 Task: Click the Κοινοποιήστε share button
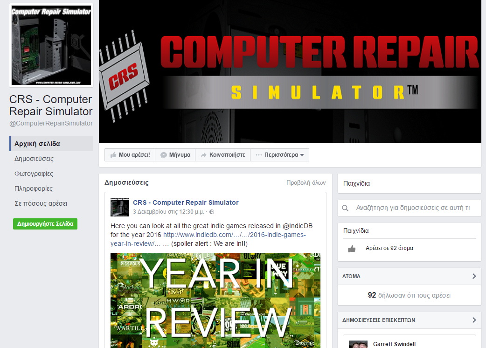223,155
